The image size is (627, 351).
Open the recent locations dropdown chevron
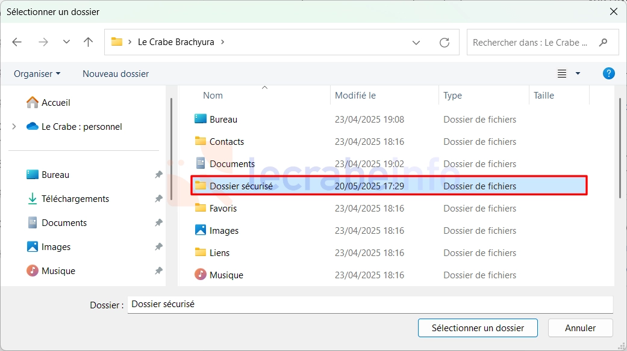click(66, 42)
